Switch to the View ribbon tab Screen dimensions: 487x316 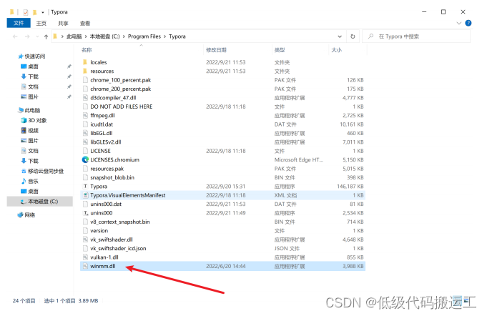click(85, 24)
